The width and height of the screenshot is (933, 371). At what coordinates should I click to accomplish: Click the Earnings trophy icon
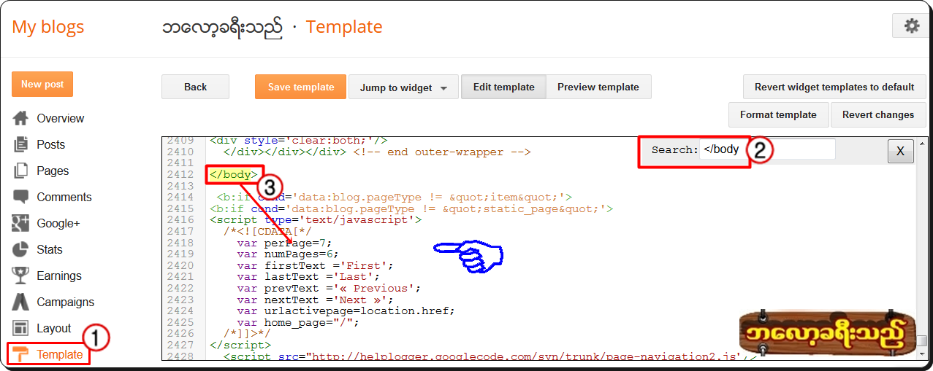[x=20, y=276]
